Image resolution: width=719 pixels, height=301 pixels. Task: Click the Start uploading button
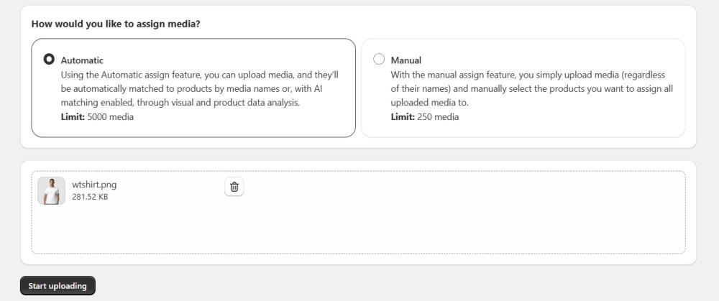58,286
